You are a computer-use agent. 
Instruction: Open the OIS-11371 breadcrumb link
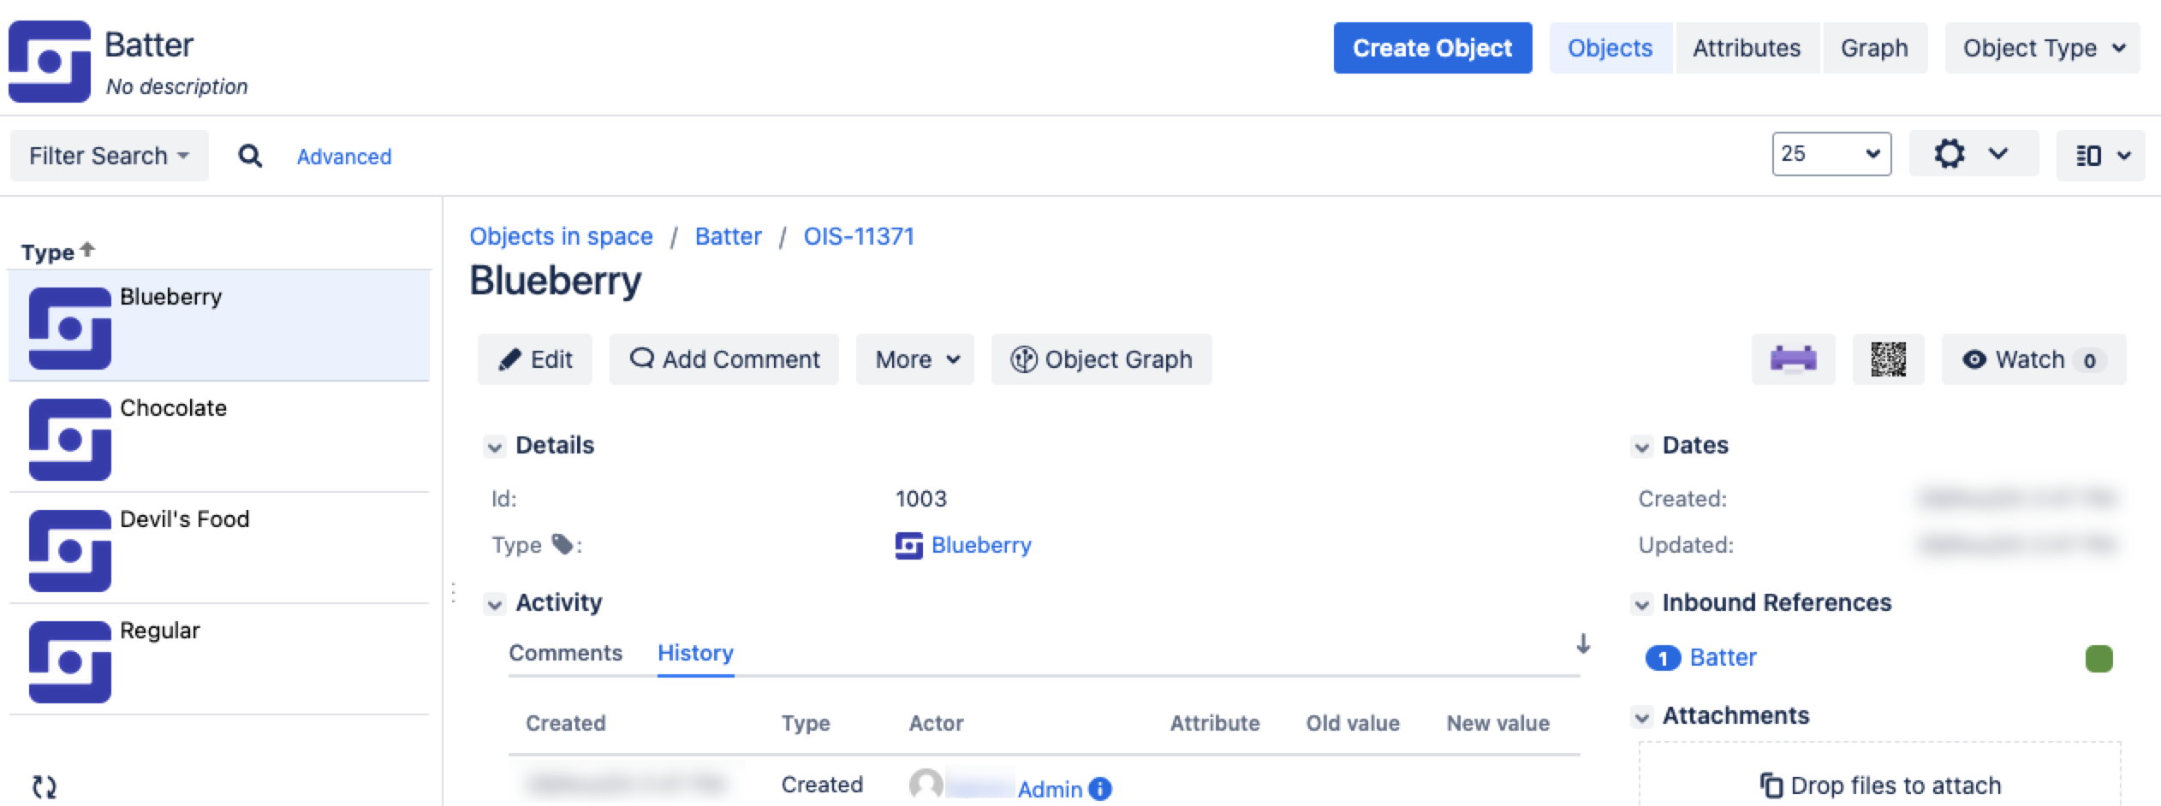tap(859, 236)
